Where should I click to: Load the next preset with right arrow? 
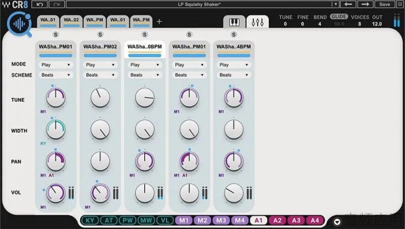(x=365, y=4)
